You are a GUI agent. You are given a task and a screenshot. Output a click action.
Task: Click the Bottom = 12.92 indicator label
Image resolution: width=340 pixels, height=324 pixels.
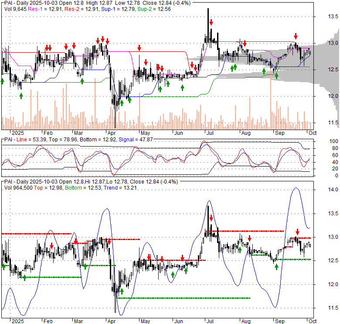(98, 140)
